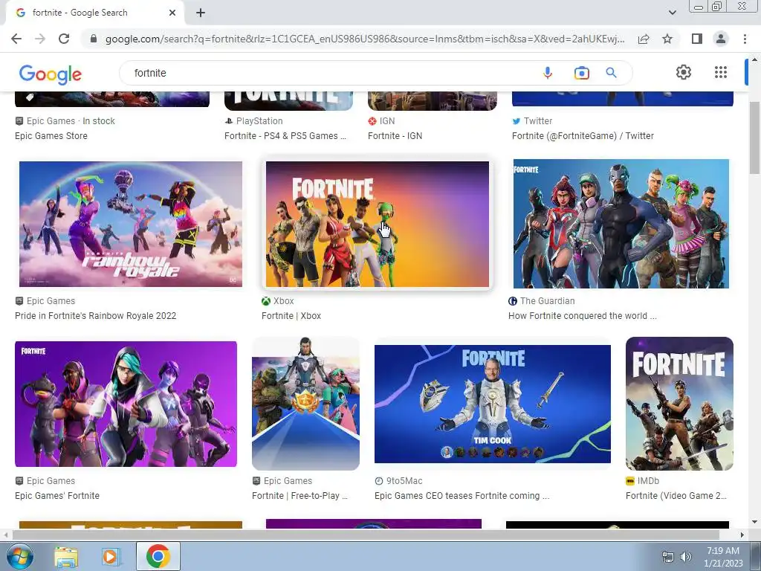View site information via the lock icon
Viewport: 761px width, 571px height.
[94, 39]
